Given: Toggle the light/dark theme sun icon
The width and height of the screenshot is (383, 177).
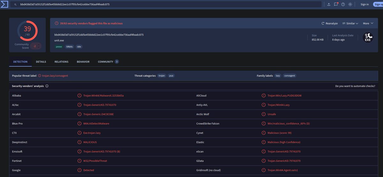Looking at the screenshot, I should click(x=350, y=4).
